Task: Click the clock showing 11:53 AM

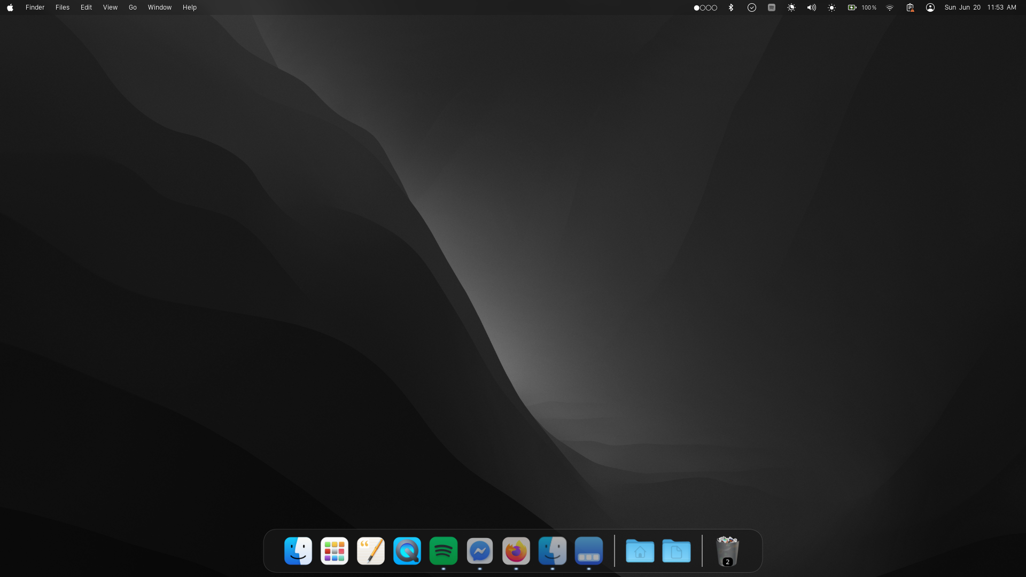Action: pos(1001,7)
